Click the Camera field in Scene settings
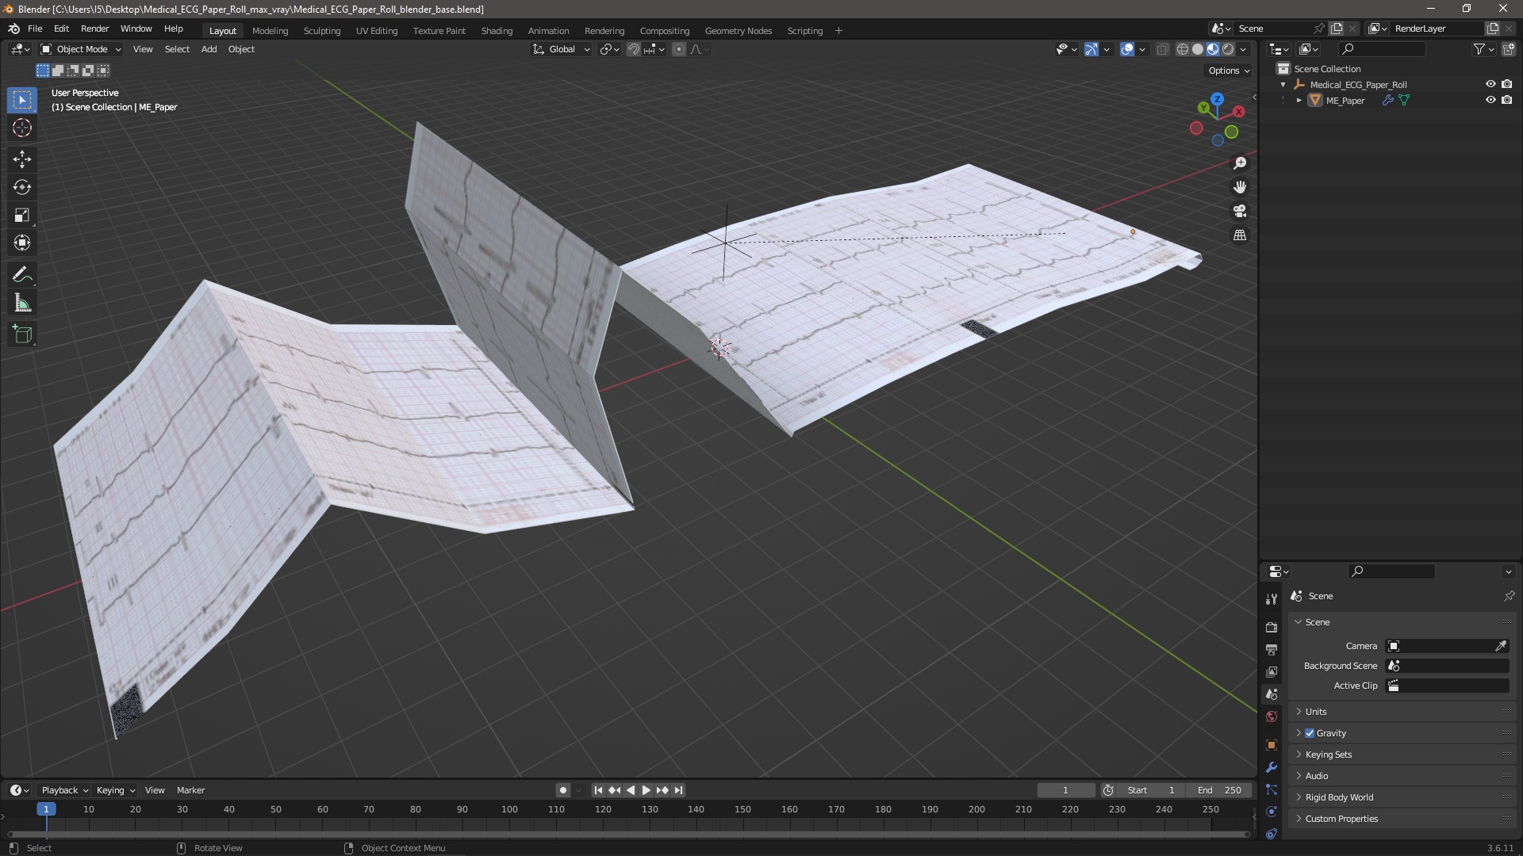 tap(1447, 646)
